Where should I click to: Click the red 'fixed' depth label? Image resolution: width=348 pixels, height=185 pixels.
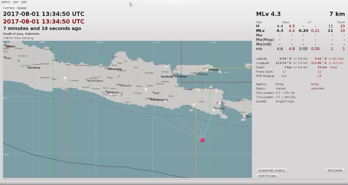333,67
